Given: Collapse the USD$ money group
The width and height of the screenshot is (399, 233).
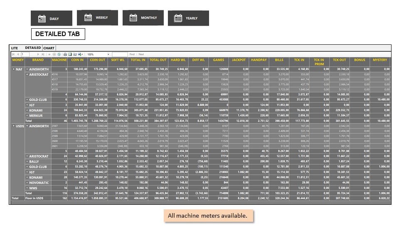Looking at the screenshot, I should [x=14, y=126].
